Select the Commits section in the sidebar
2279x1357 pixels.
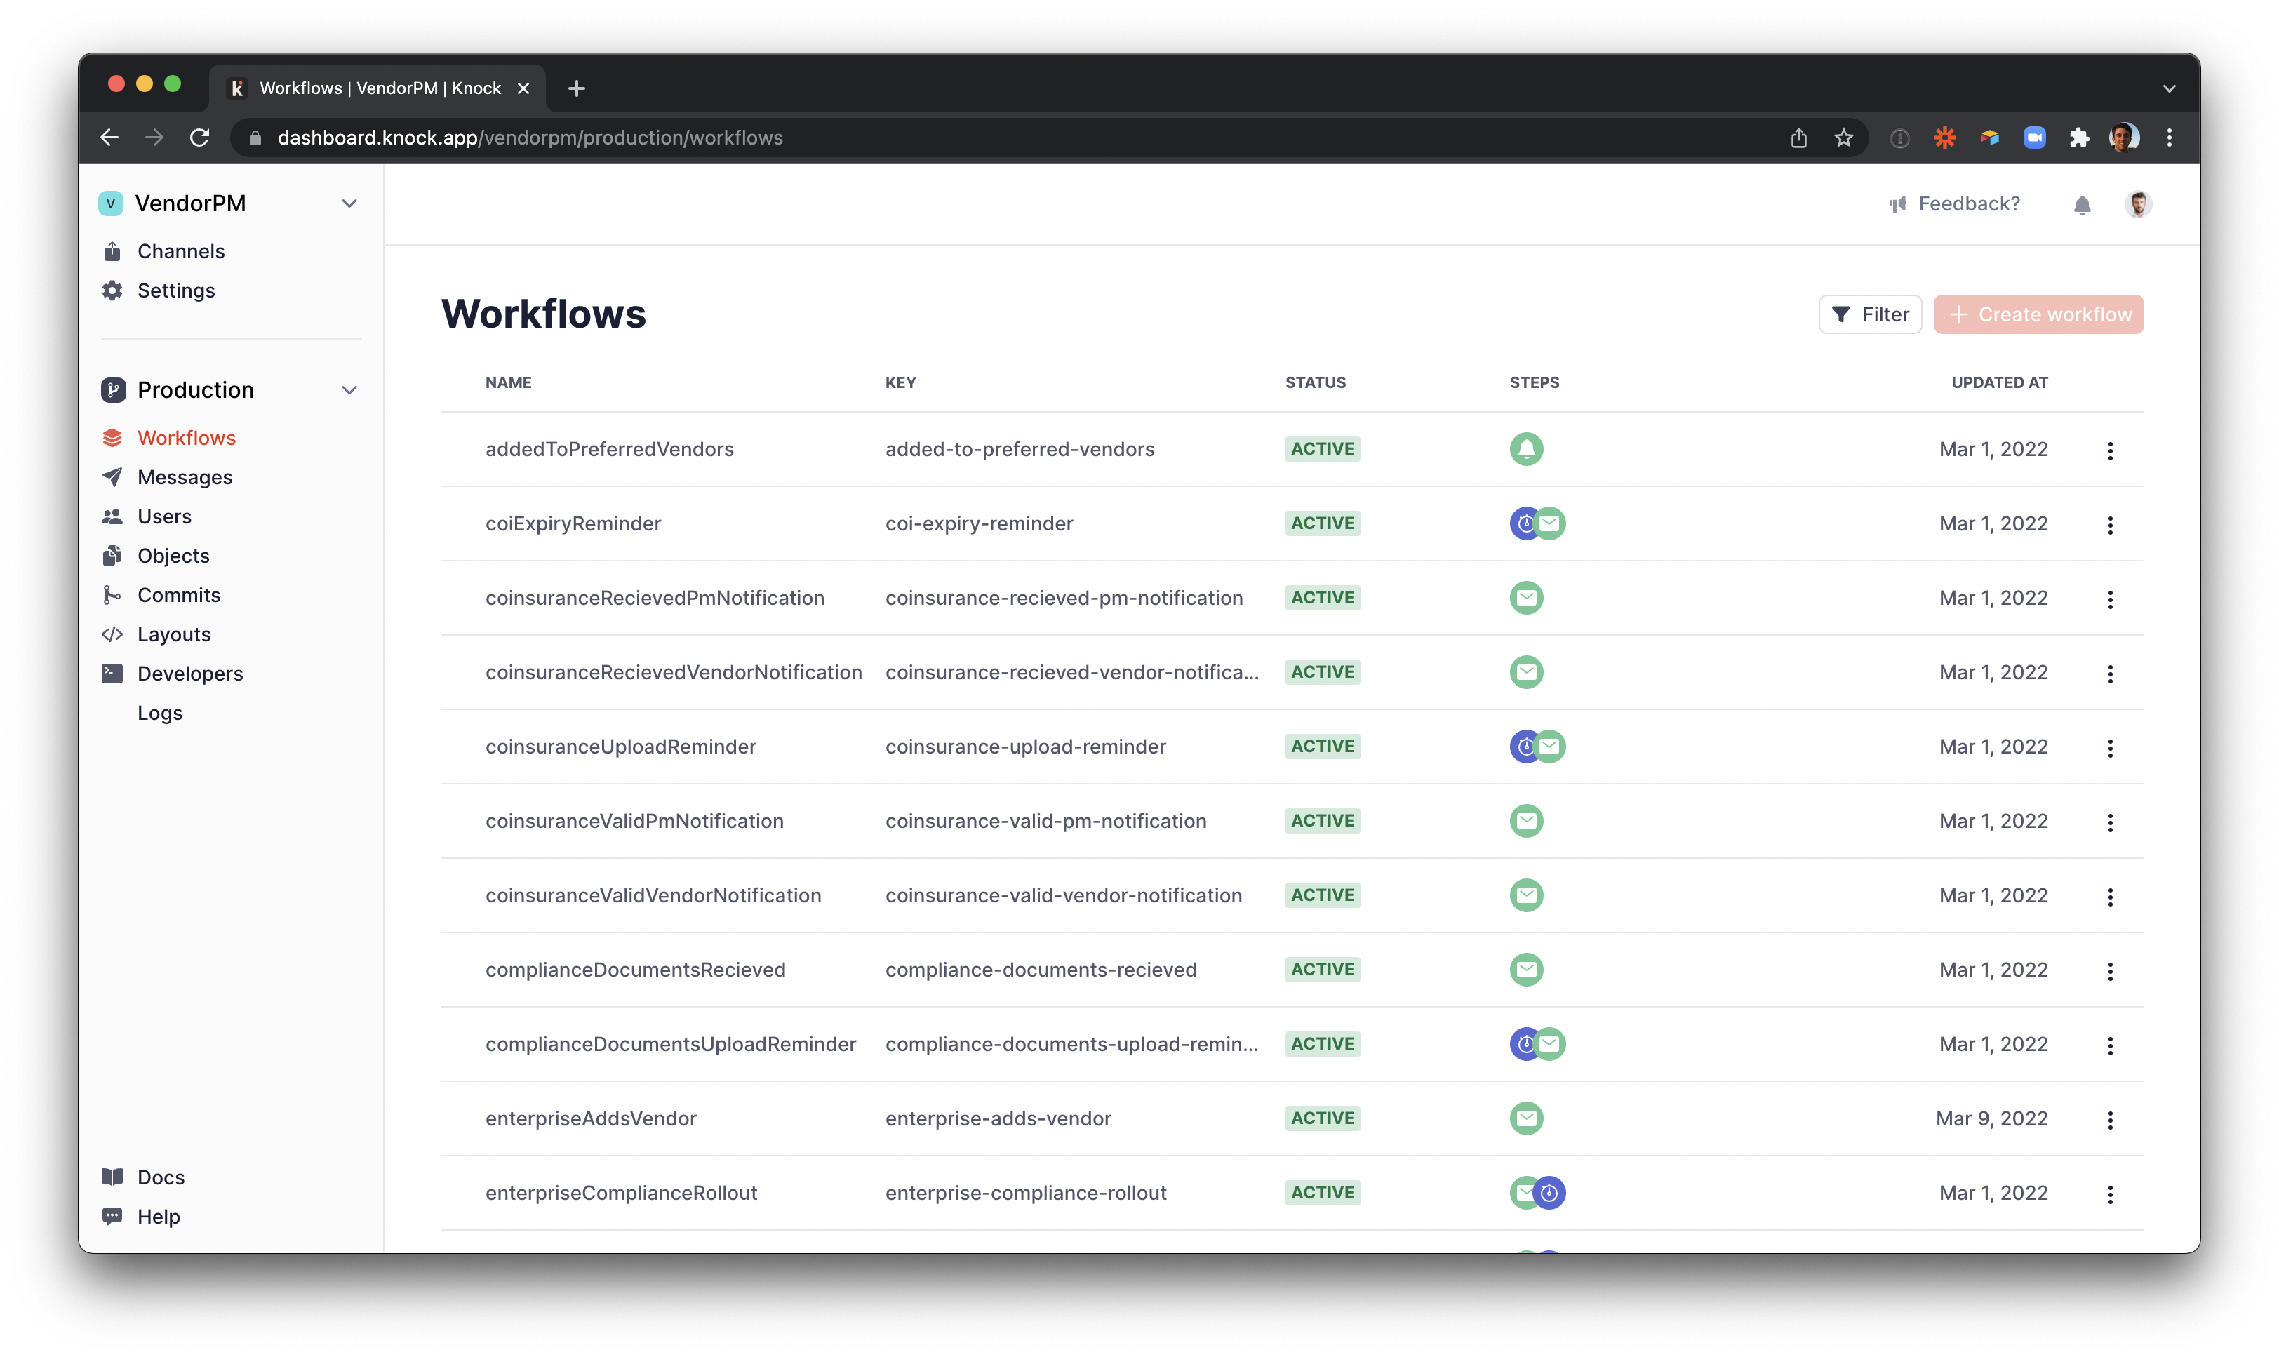[178, 594]
